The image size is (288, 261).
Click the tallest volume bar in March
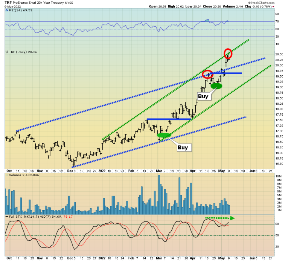pos(159,194)
